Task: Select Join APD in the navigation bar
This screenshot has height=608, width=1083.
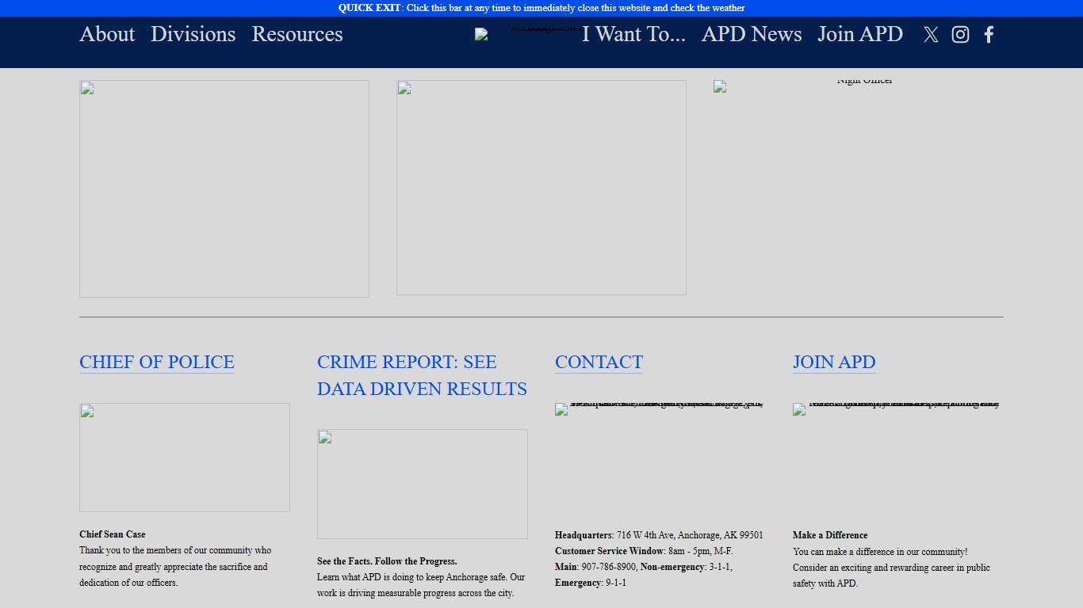Action: tap(860, 34)
